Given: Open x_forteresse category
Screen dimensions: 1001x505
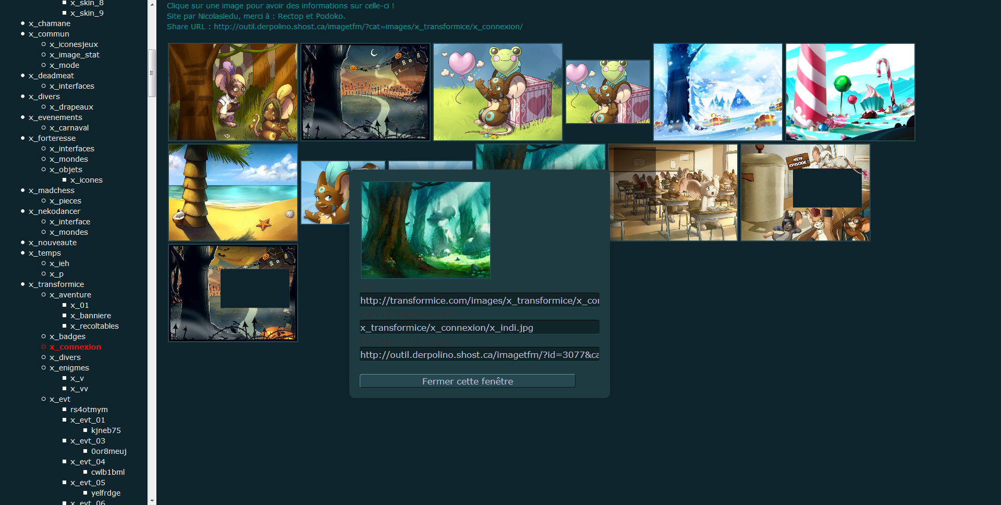Looking at the screenshot, I should (52, 138).
